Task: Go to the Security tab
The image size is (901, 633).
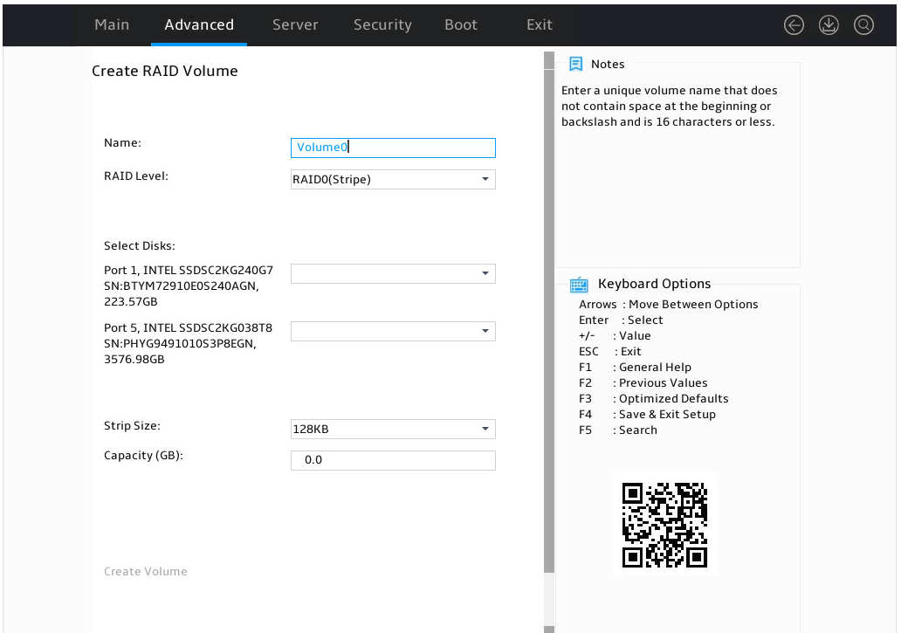Action: coord(382,24)
